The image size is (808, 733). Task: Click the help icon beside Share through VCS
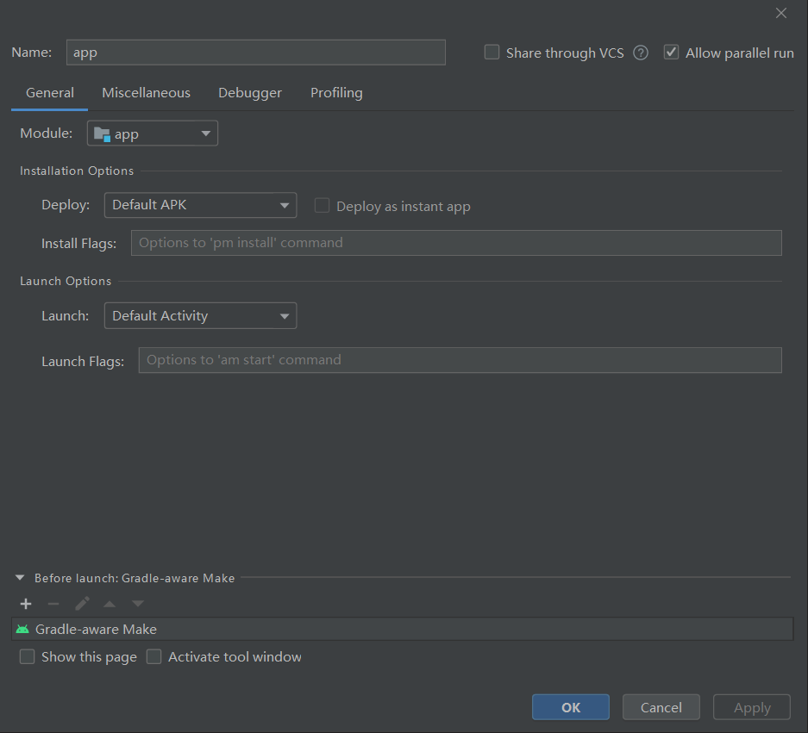[x=641, y=53]
